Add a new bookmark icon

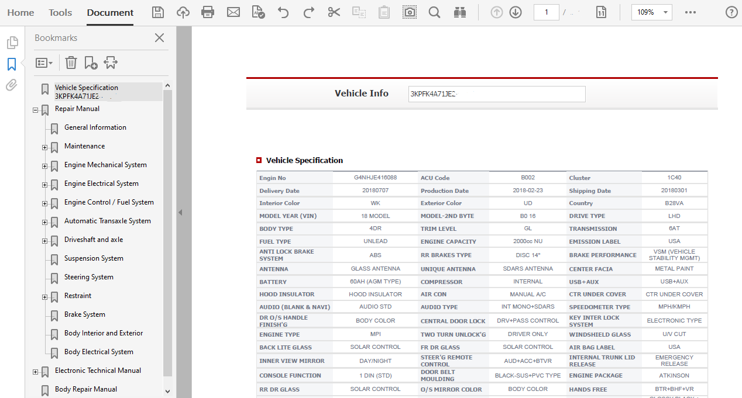click(x=91, y=63)
